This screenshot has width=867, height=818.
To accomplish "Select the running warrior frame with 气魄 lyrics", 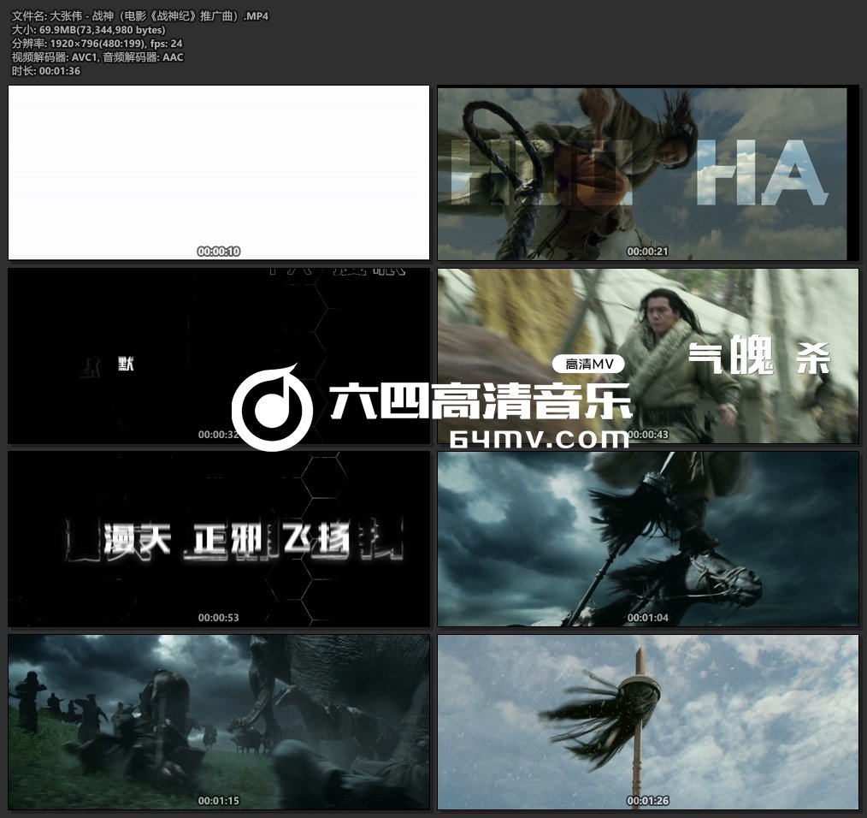I will click(648, 355).
